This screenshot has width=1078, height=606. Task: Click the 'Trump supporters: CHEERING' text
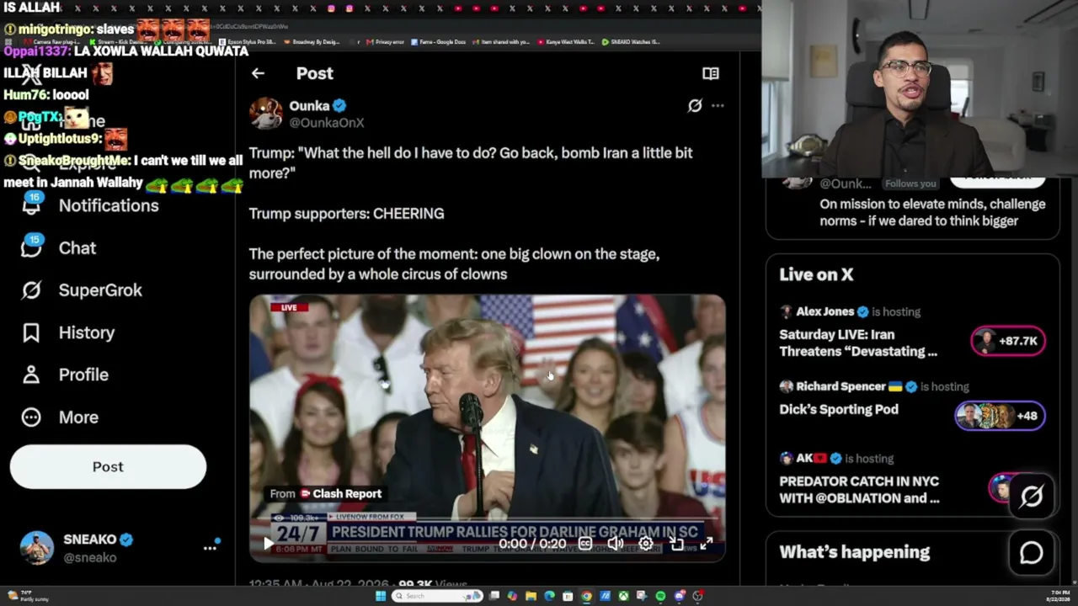(346, 214)
